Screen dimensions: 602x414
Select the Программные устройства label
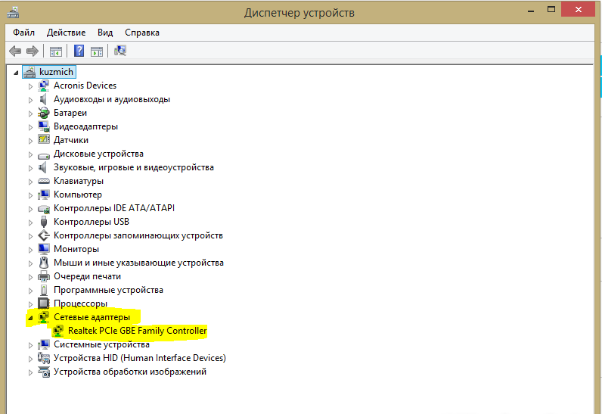click(108, 290)
